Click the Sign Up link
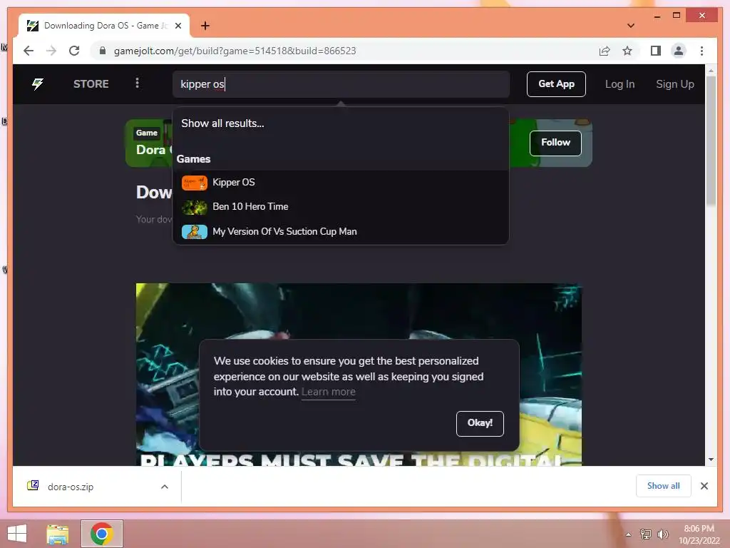730x548 pixels. click(x=674, y=84)
